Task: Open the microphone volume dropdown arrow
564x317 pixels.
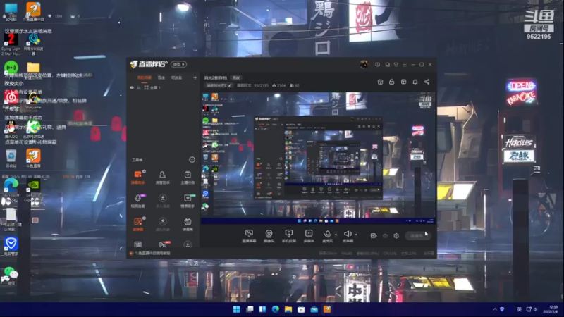Action: 336,235
